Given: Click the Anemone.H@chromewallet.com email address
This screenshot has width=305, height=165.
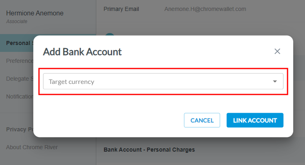Looking at the screenshot, I should click(205, 9).
